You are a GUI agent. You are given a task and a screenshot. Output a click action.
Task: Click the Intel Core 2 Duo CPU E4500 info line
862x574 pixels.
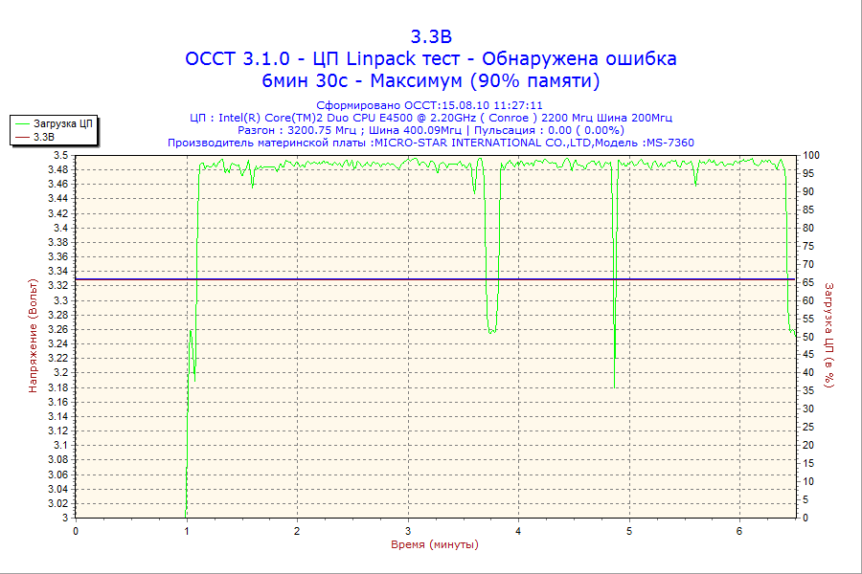431,118
